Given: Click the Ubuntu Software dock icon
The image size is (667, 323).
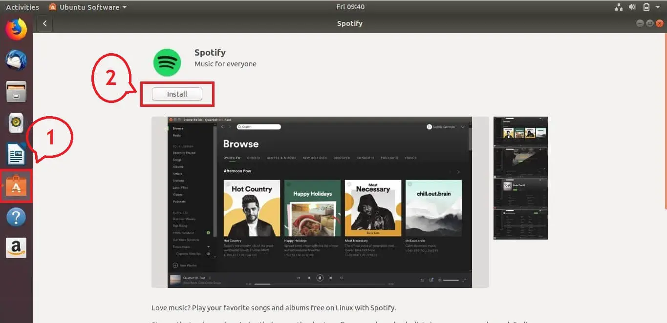Looking at the screenshot, I should coord(16,186).
